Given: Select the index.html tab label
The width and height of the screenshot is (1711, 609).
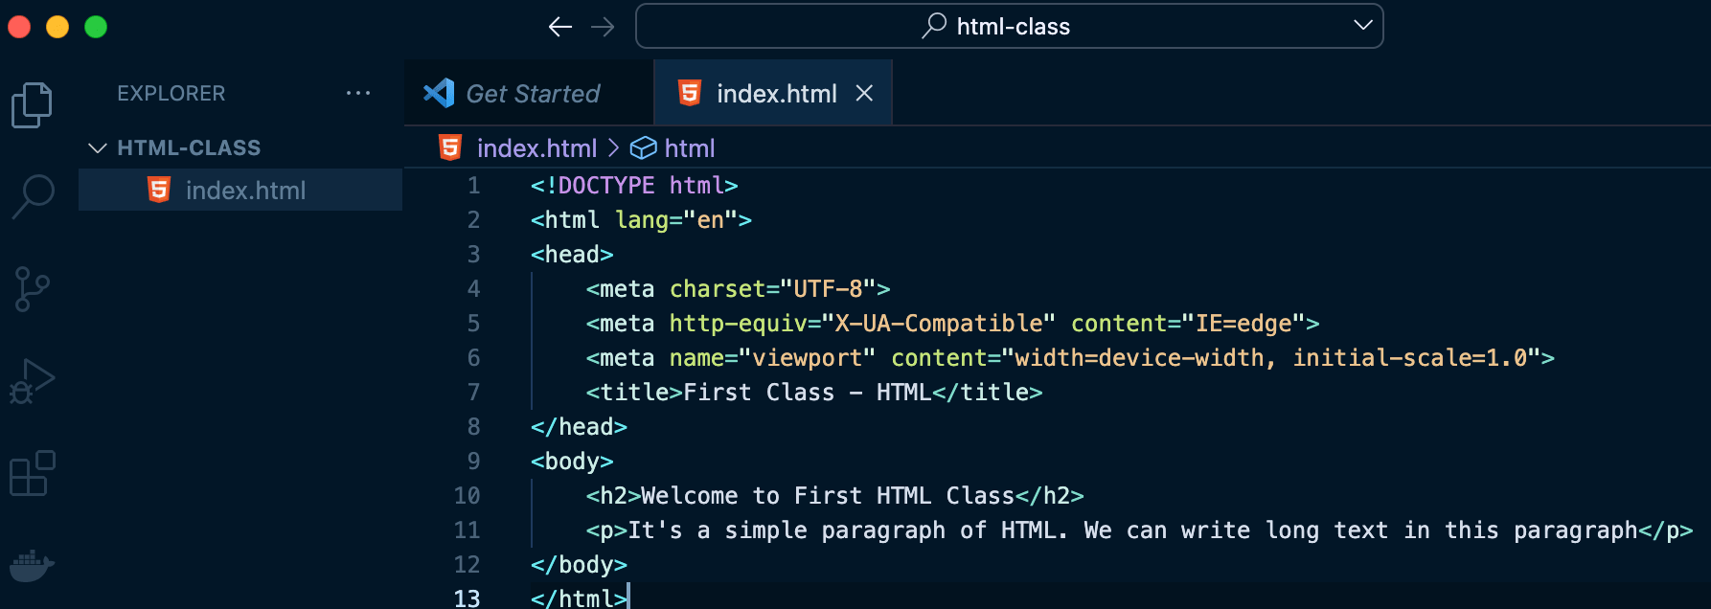Looking at the screenshot, I should [x=777, y=93].
